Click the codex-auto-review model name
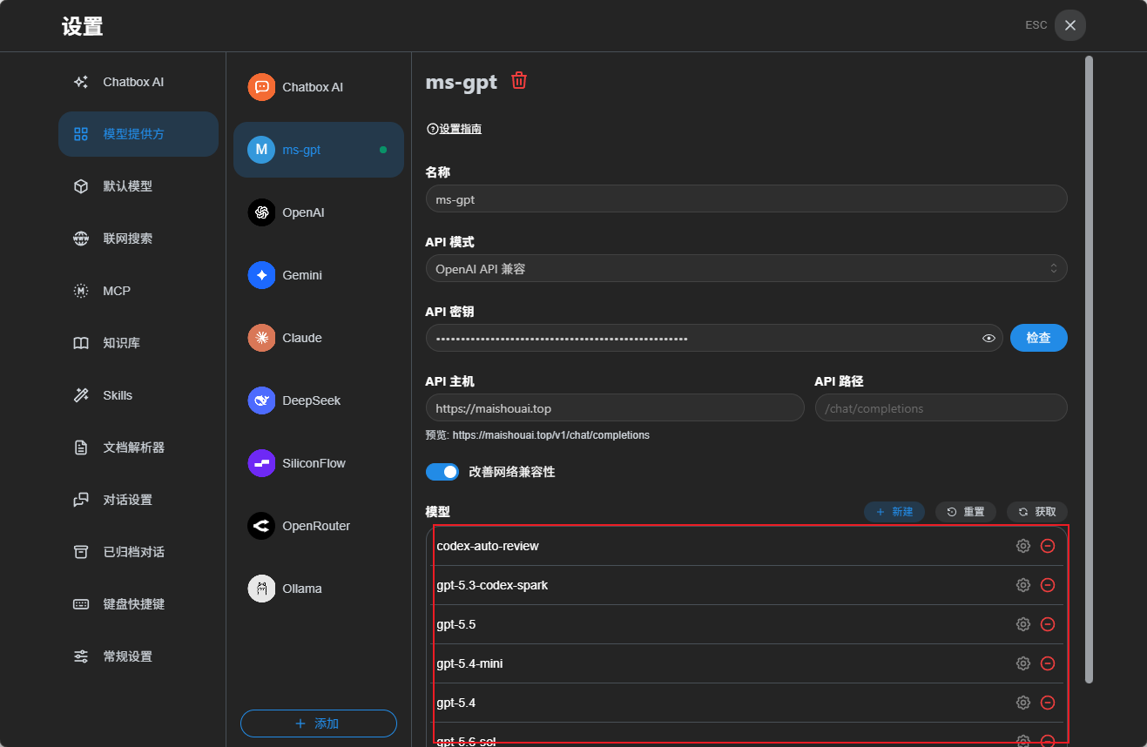1147x747 pixels. click(488, 546)
